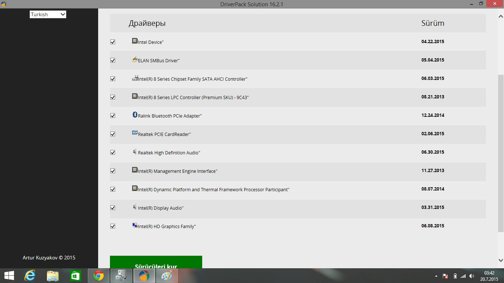Launch Internet Explorer from the taskbar
The image size is (504, 283).
coord(30,275)
